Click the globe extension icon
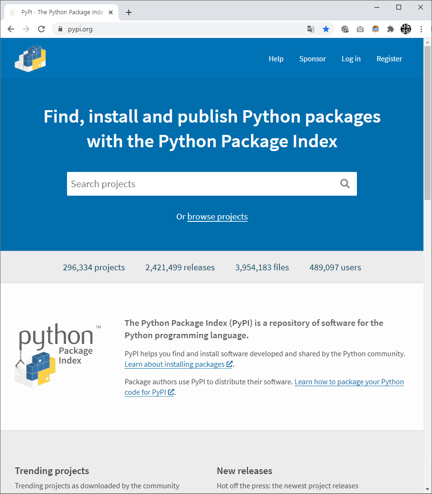The image size is (432, 494). (345, 29)
